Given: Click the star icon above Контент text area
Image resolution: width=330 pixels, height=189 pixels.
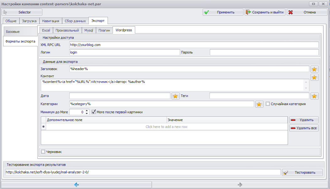Looking at the screenshot, I should (314, 77).
